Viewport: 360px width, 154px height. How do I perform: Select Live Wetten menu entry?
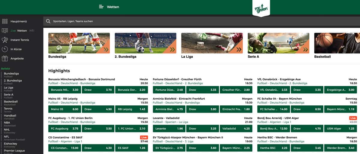point(19,30)
